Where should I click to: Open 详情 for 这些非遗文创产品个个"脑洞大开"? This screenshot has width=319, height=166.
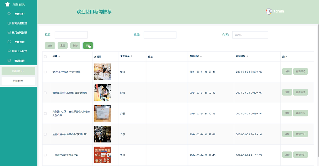pyautogui.click(x=287, y=134)
